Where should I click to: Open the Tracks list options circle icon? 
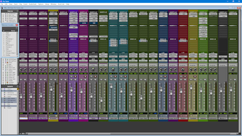(17, 11)
